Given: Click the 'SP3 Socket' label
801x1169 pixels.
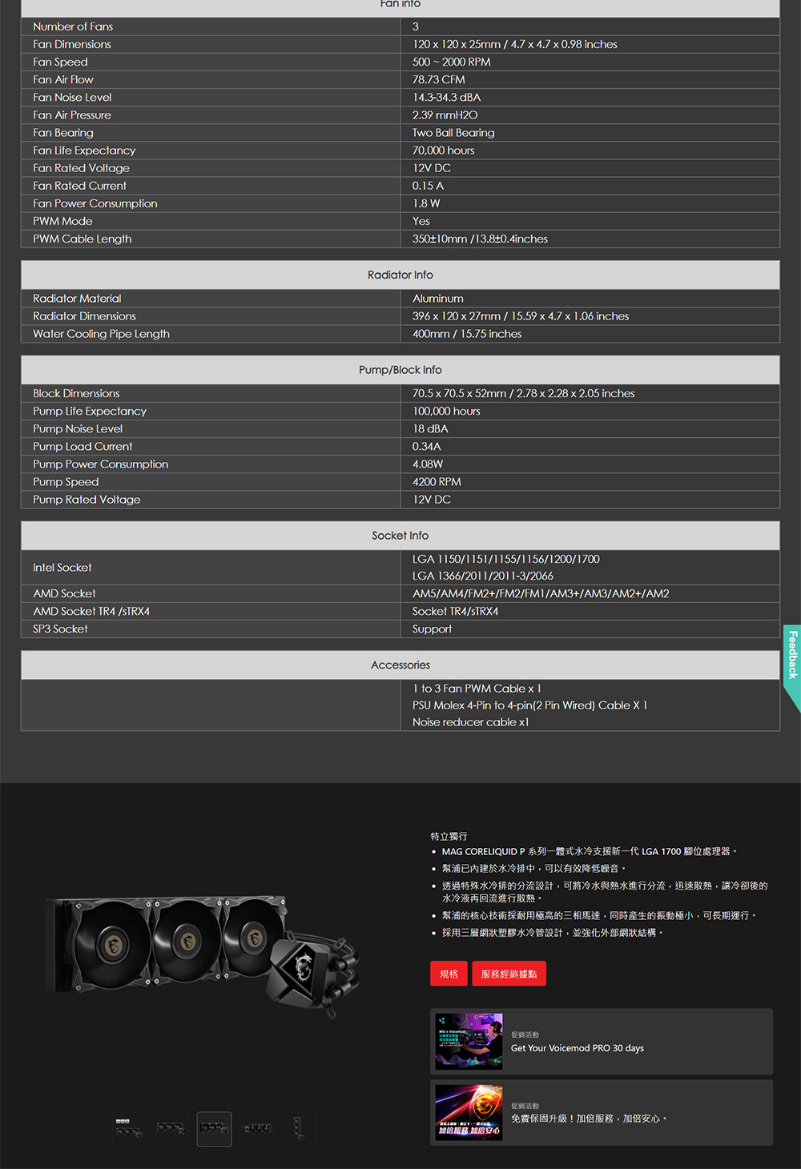Looking at the screenshot, I should pos(60,629).
